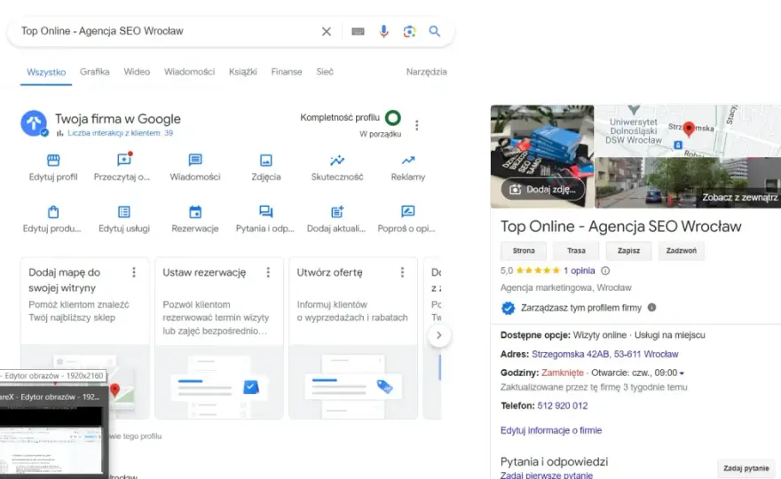Submit search with the magnifier icon
781x479 pixels.
click(x=435, y=31)
